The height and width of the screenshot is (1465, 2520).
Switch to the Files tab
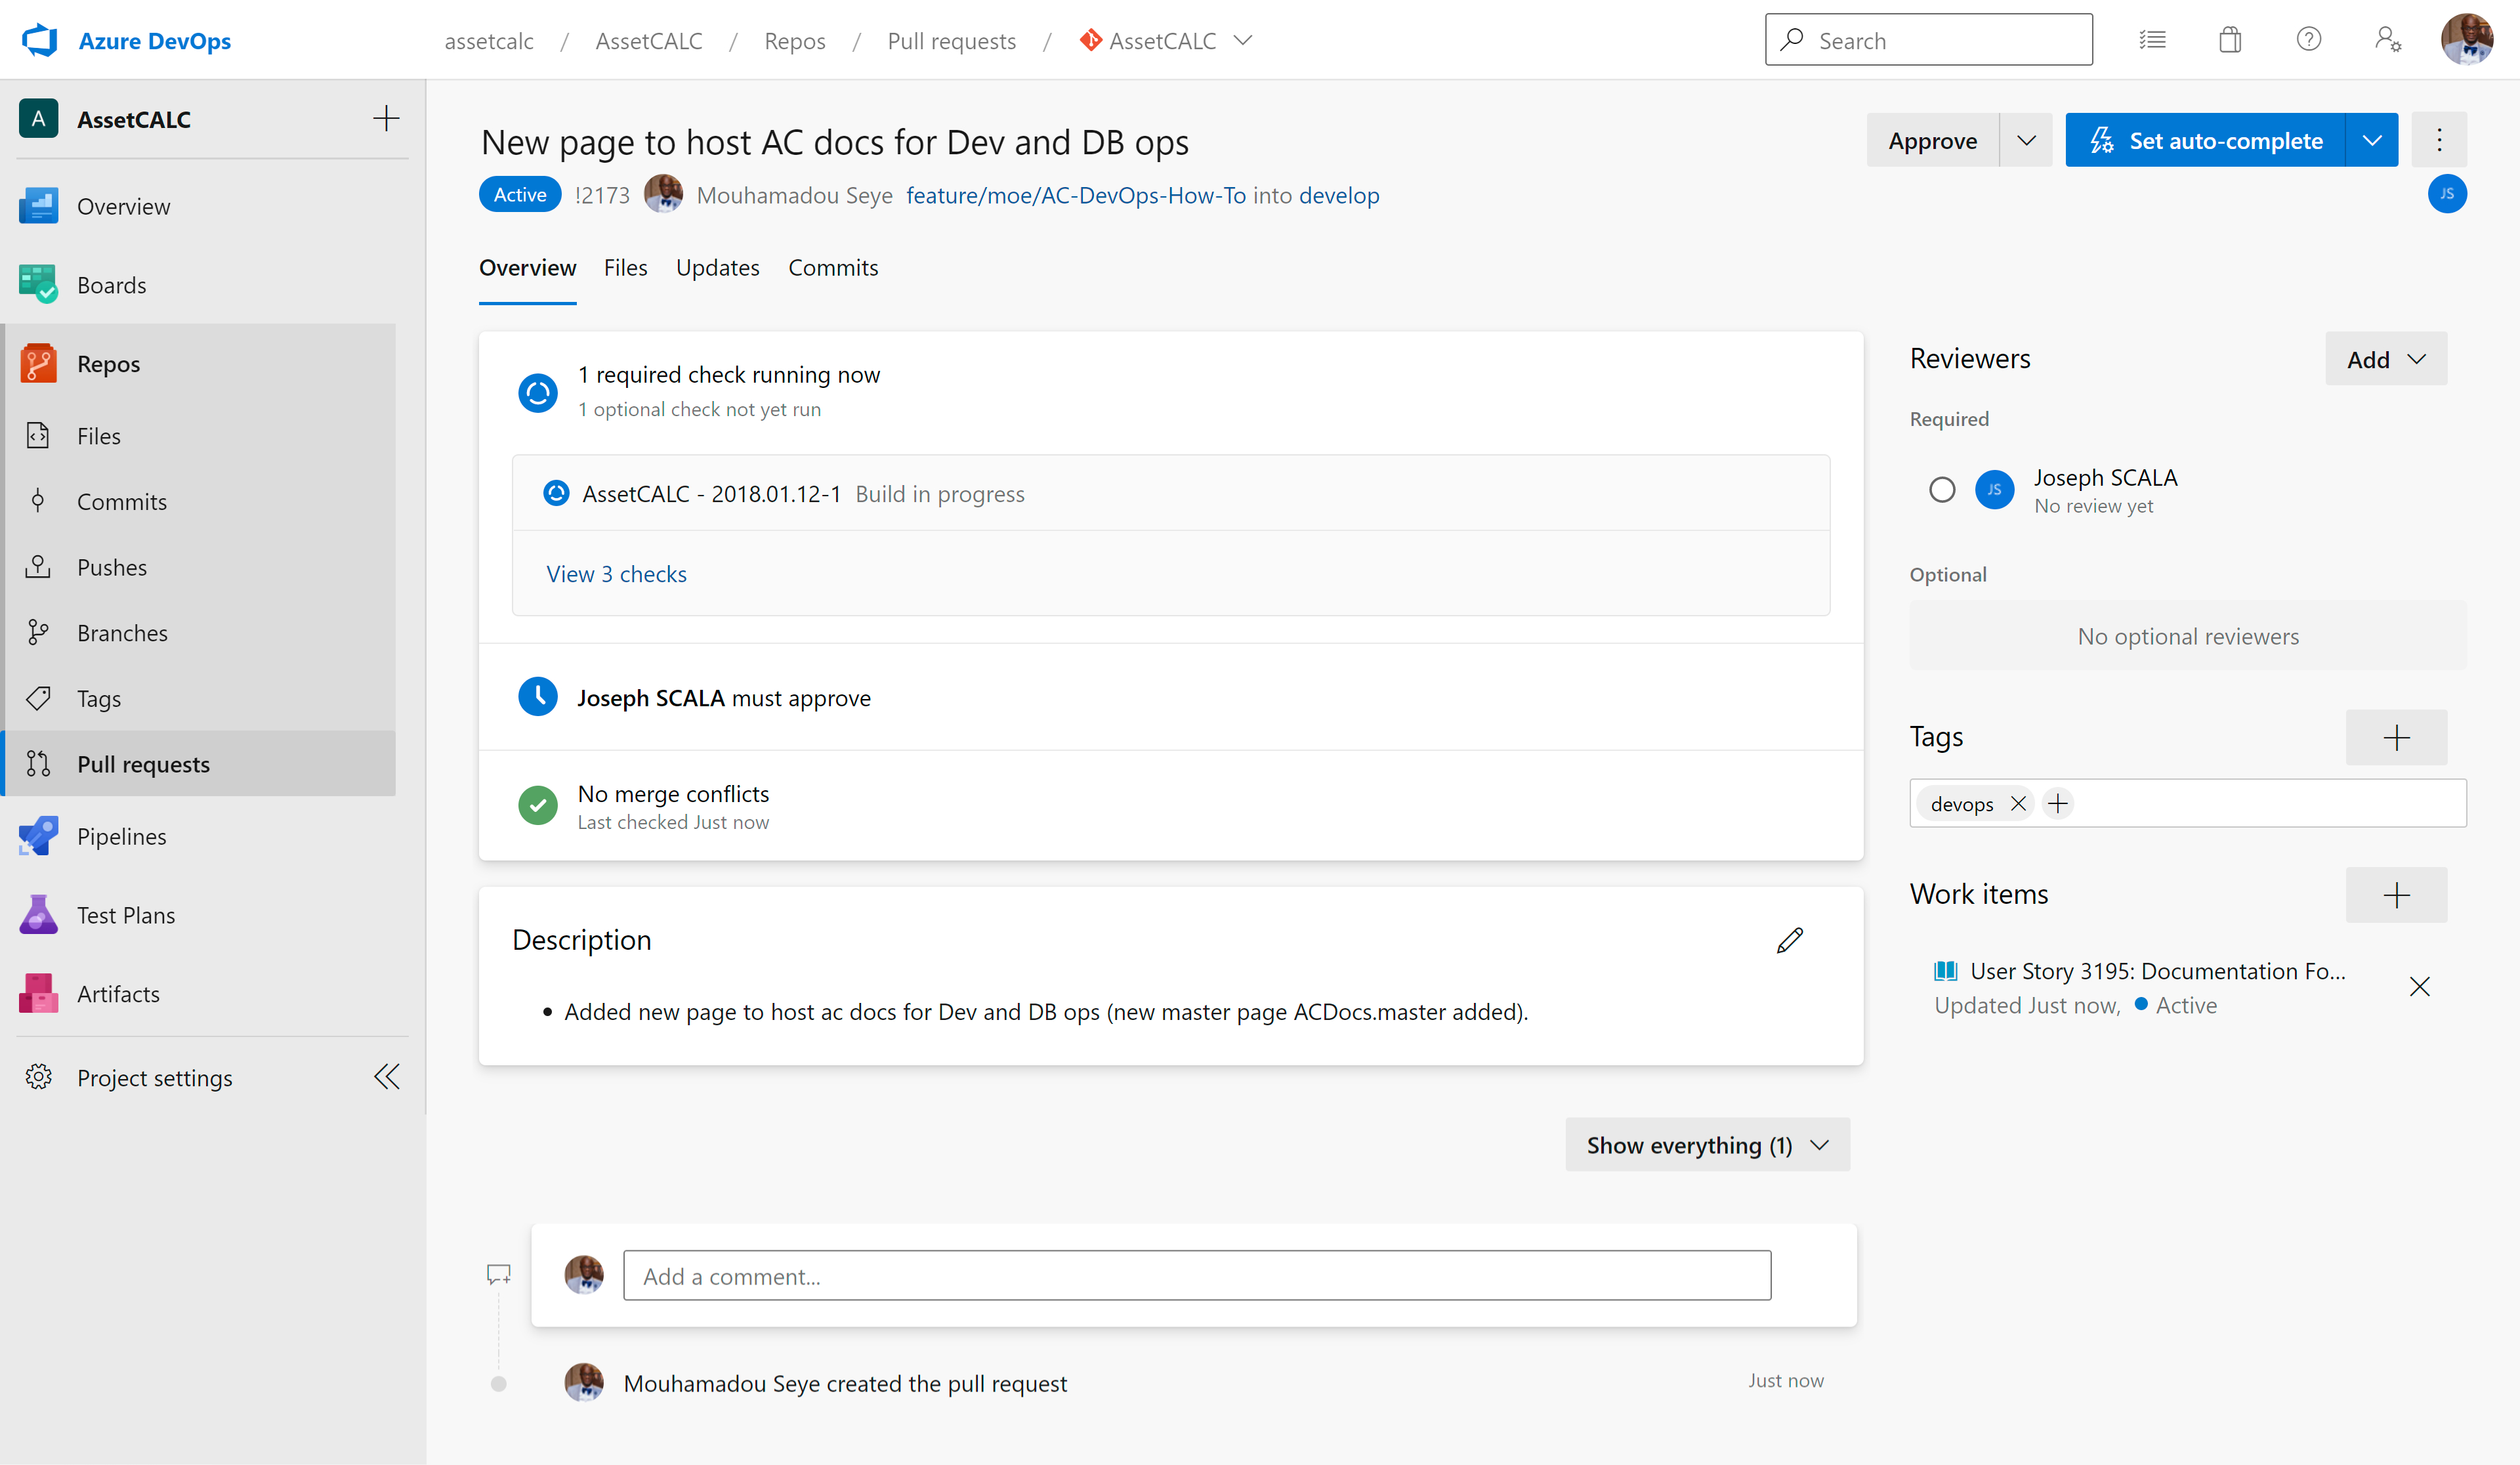(x=626, y=268)
